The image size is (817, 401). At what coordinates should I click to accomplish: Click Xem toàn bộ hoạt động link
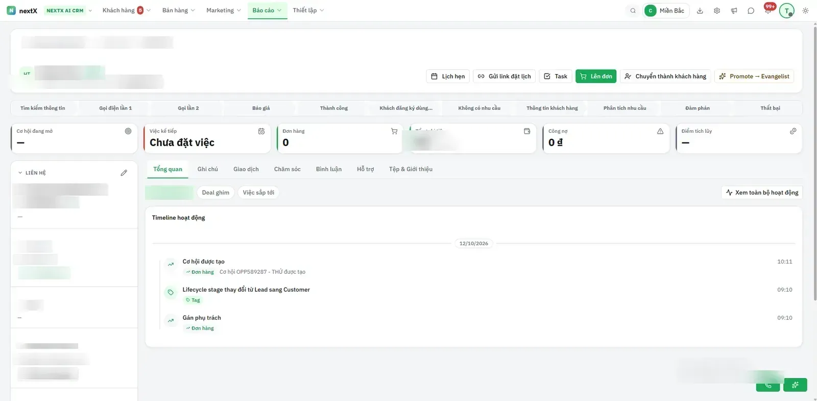(762, 193)
